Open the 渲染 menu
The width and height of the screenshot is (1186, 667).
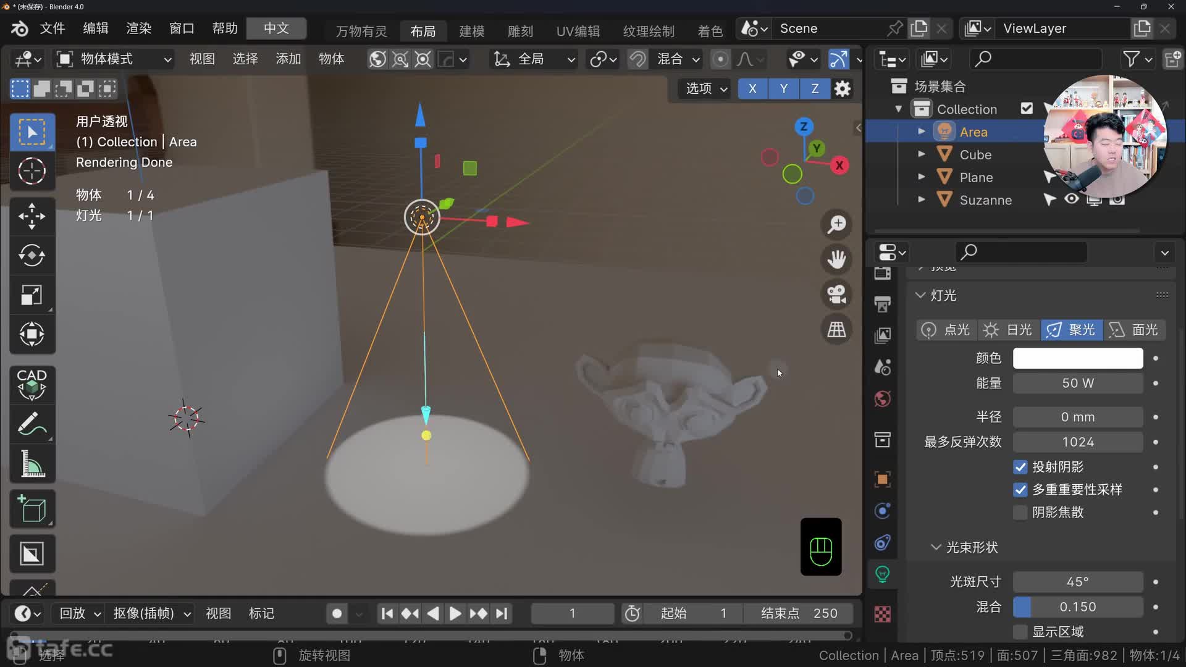pyautogui.click(x=138, y=28)
